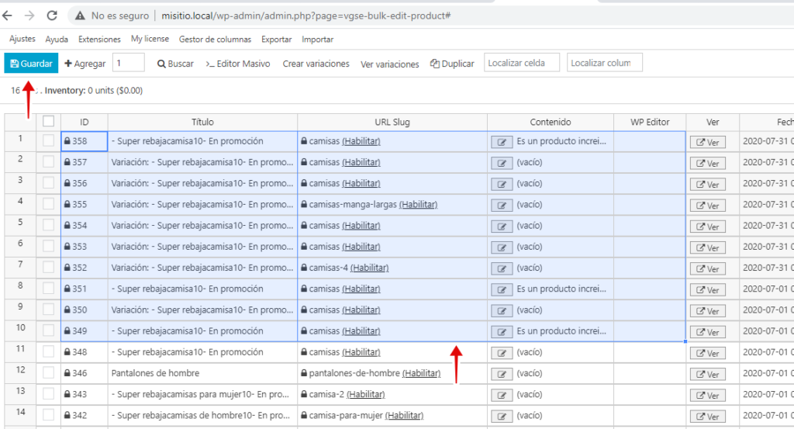The height and width of the screenshot is (429, 794).
Task: Open content edit icon in row 11
Action: pyautogui.click(x=502, y=352)
